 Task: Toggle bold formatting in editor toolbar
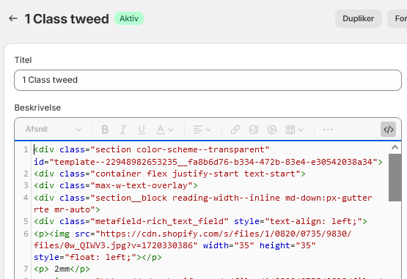[105, 130]
